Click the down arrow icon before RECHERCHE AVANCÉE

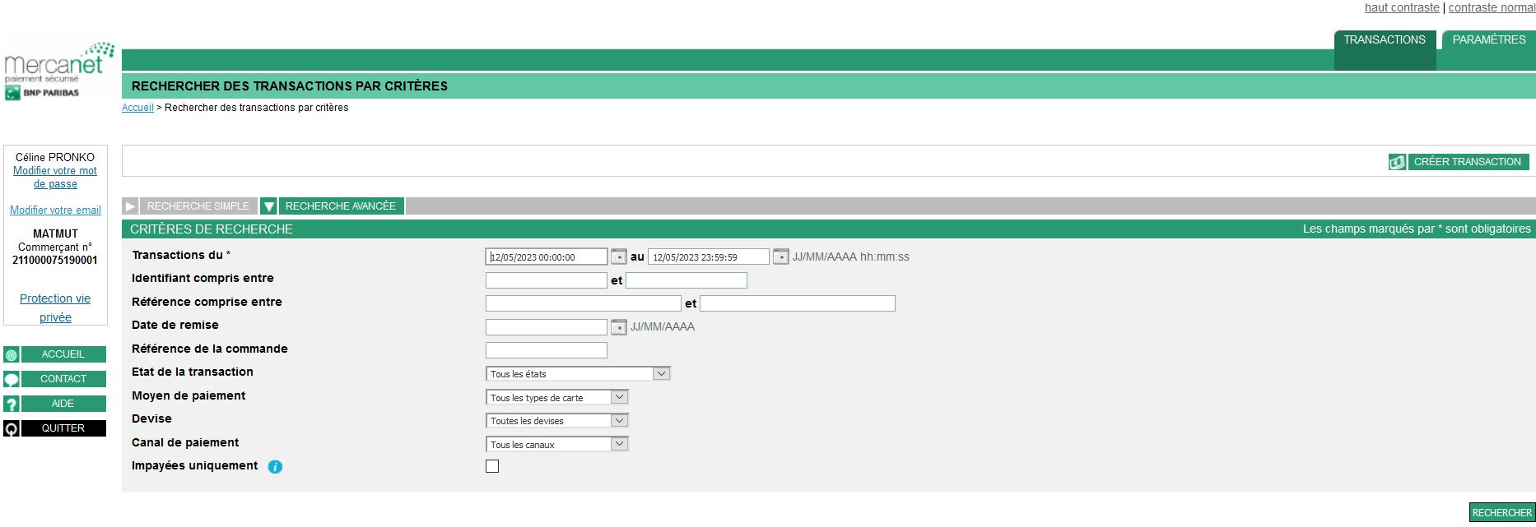tap(268, 206)
